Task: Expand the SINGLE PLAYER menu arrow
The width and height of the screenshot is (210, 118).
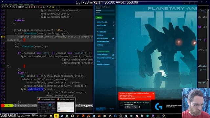Action: 113,22
